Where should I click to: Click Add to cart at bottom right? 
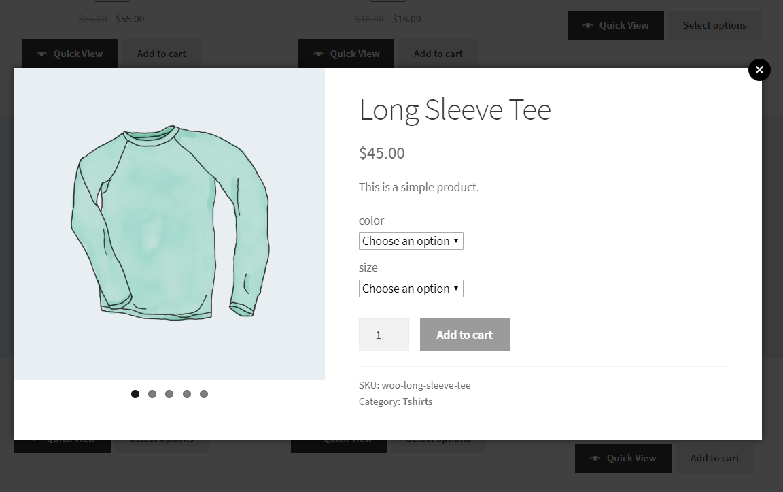[x=714, y=458]
